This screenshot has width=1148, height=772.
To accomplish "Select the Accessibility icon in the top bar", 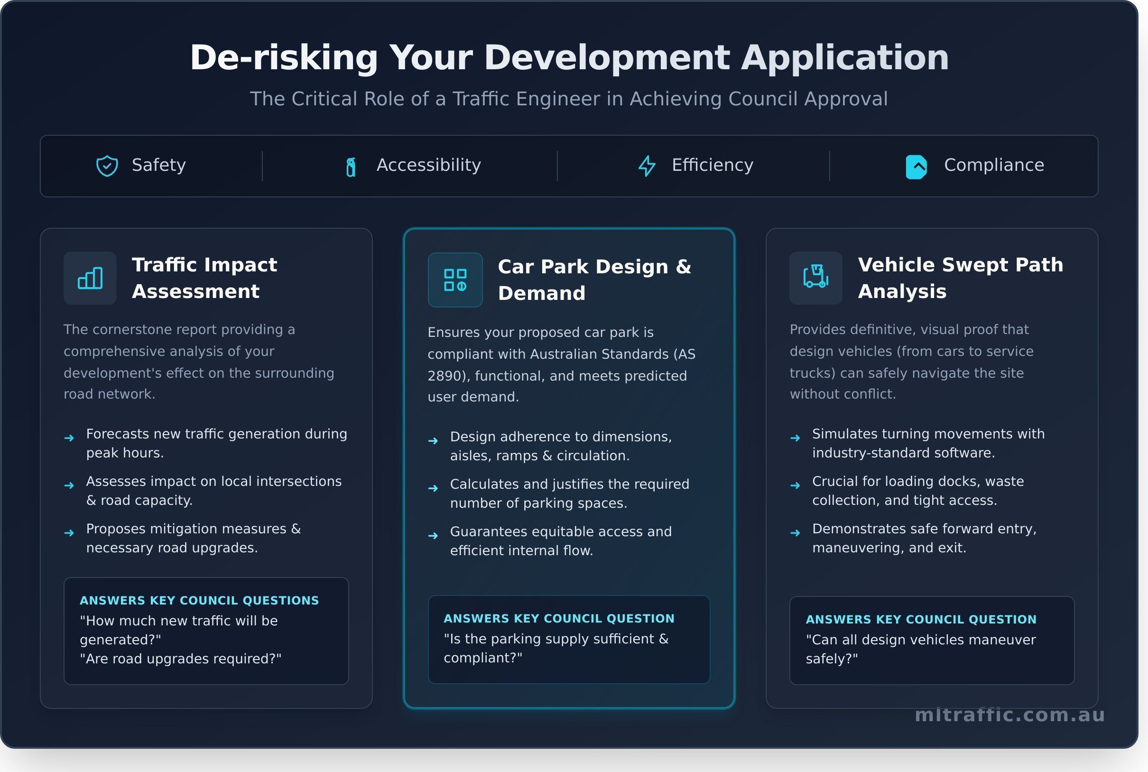I will pos(351,166).
